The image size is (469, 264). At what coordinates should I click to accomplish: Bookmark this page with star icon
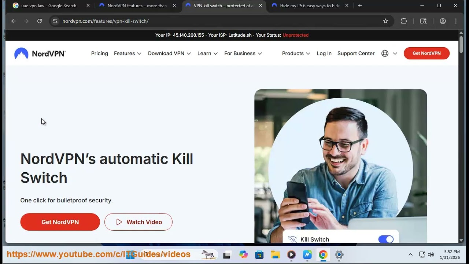point(385,21)
